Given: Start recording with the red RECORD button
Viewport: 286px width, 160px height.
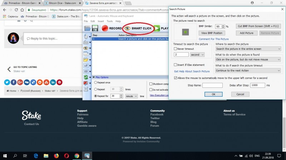Looking at the screenshot, I should point(112,28).
